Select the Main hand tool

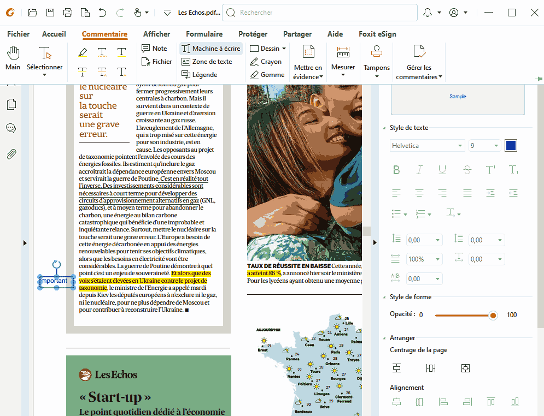[13, 58]
